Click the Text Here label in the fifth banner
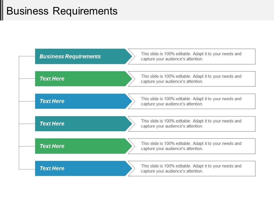Screen dimensions: 274x205 pos(53,146)
